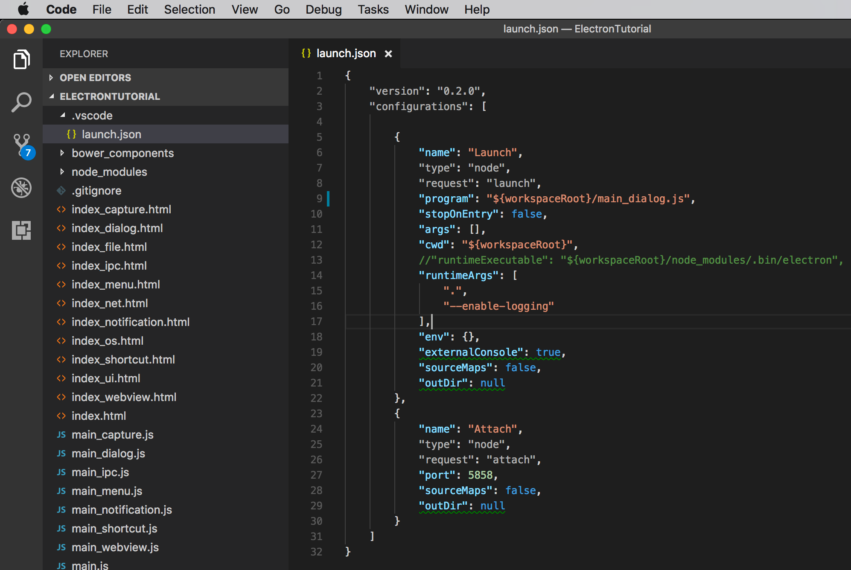Open the .gitignore file
This screenshot has width=851, height=570.
[x=166, y=191]
